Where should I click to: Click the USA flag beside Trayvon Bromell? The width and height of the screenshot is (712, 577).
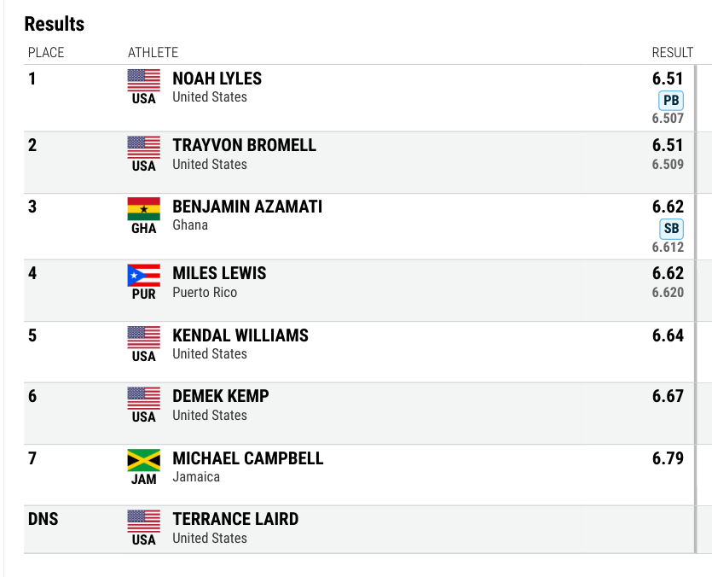[x=143, y=148]
